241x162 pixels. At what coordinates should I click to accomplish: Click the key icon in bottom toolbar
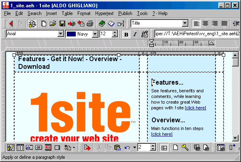[185, 147]
